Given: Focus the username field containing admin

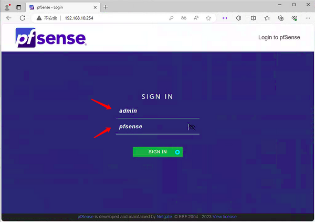Looking at the screenshot, I should pyautogui.click(x=157, y=111).
